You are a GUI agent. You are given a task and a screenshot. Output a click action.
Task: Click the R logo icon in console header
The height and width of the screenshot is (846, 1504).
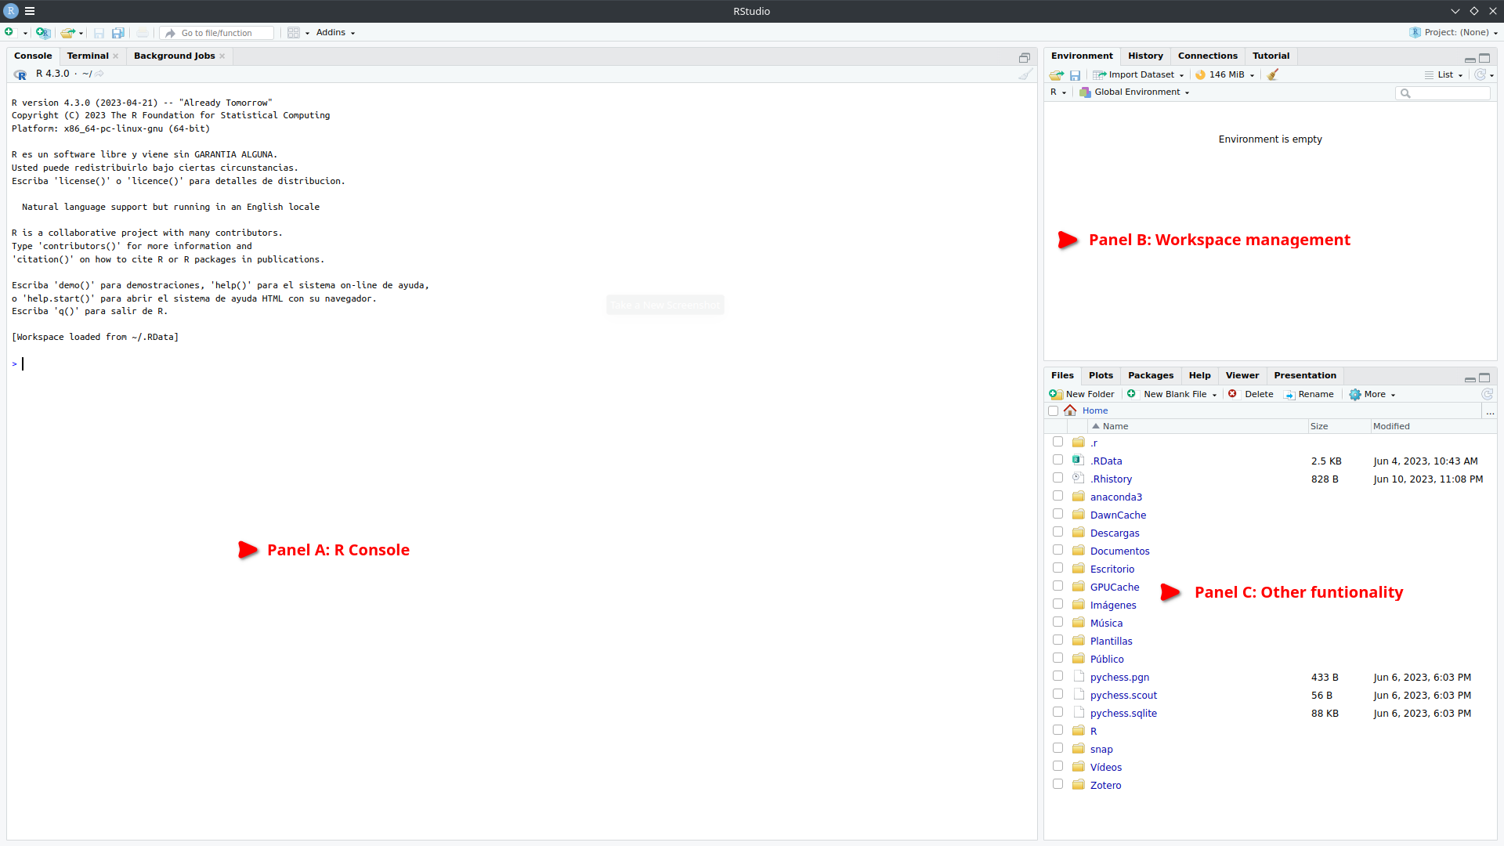click(20, 74)
